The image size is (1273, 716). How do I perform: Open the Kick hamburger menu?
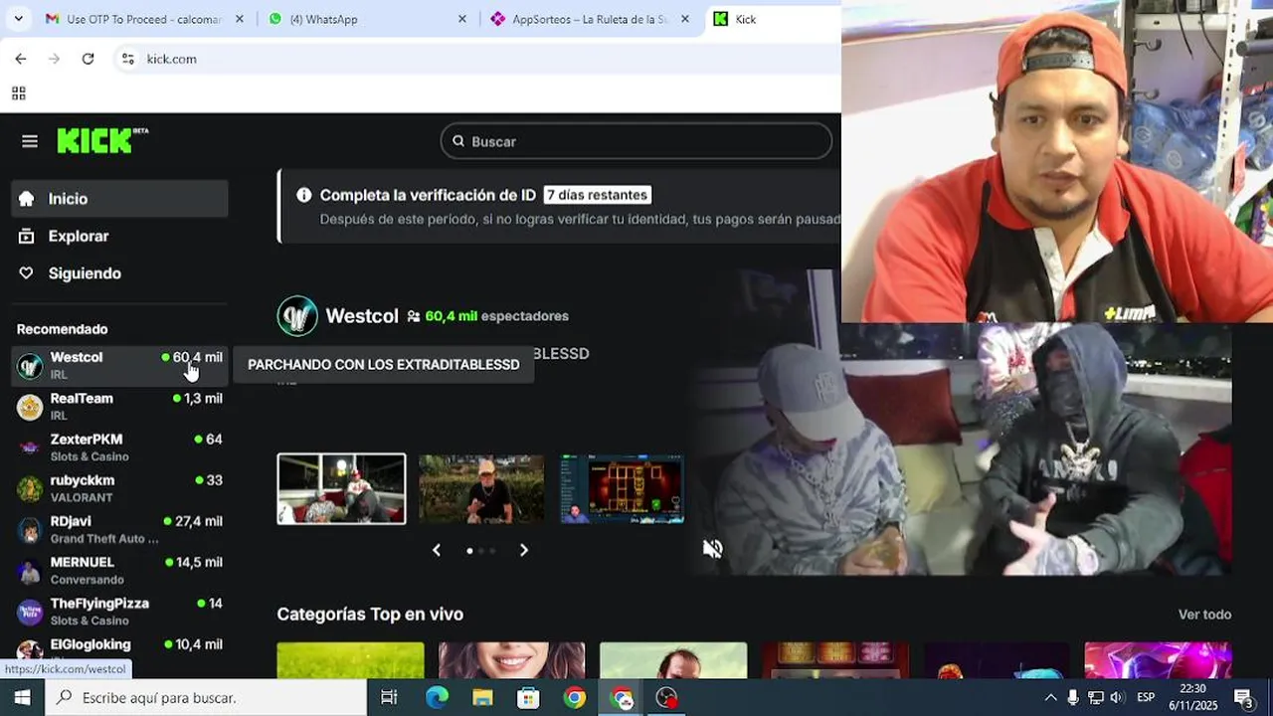pyautogui.click(x=30, y=141)
